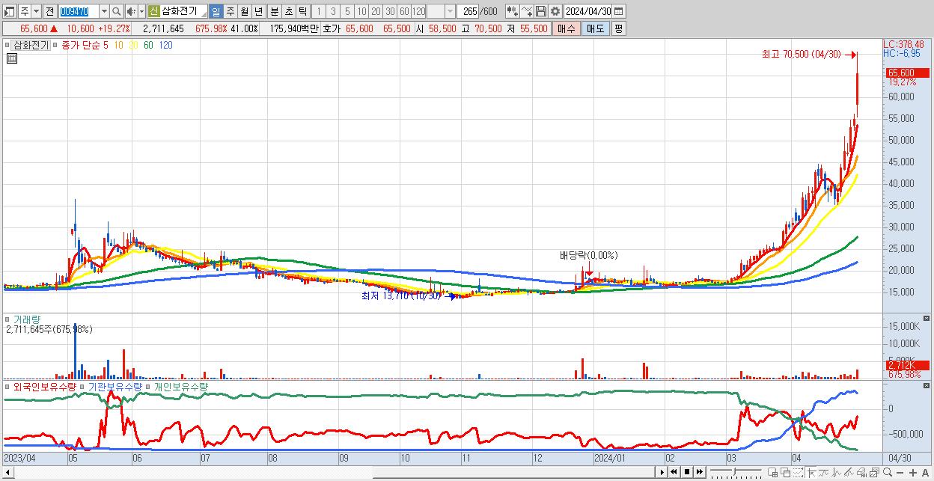Click the chart picture icon on the bottom bar
Screen dimensions: 934x481
pos(875,473)
